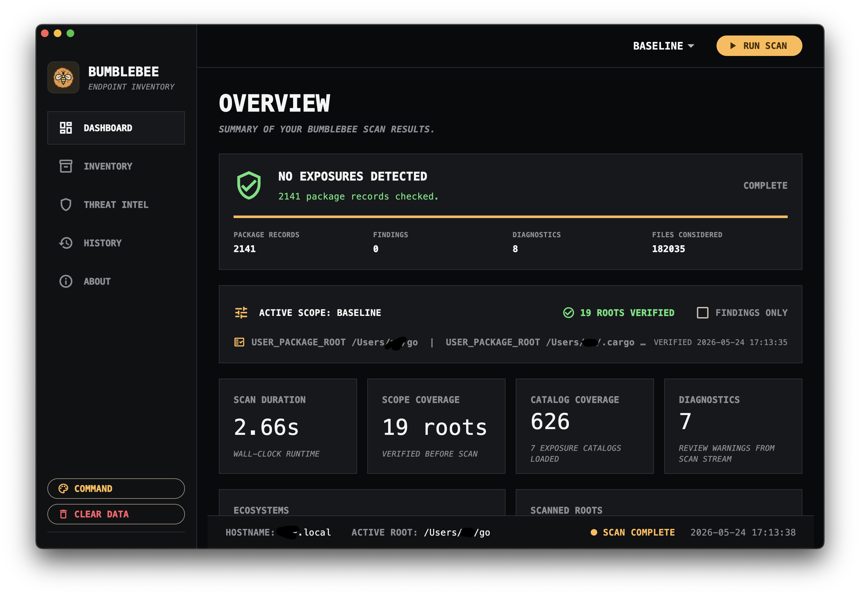Click the Ecosystems panel header
This screenshot has width=860, height=596.
point(261,511)
